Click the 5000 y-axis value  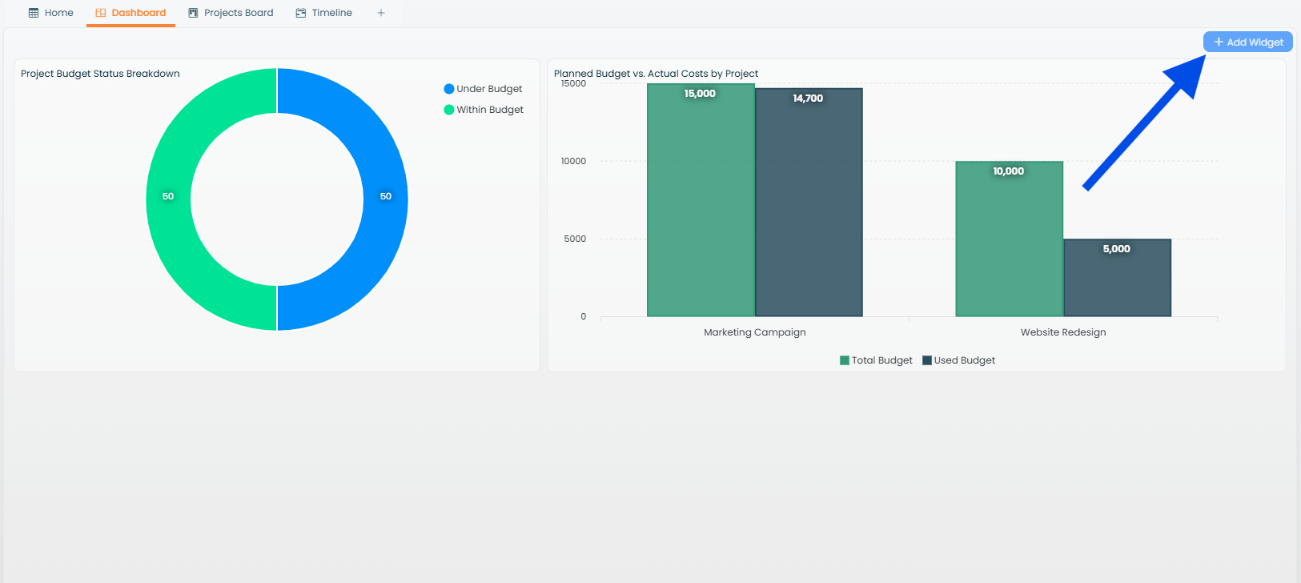(575, 239)
